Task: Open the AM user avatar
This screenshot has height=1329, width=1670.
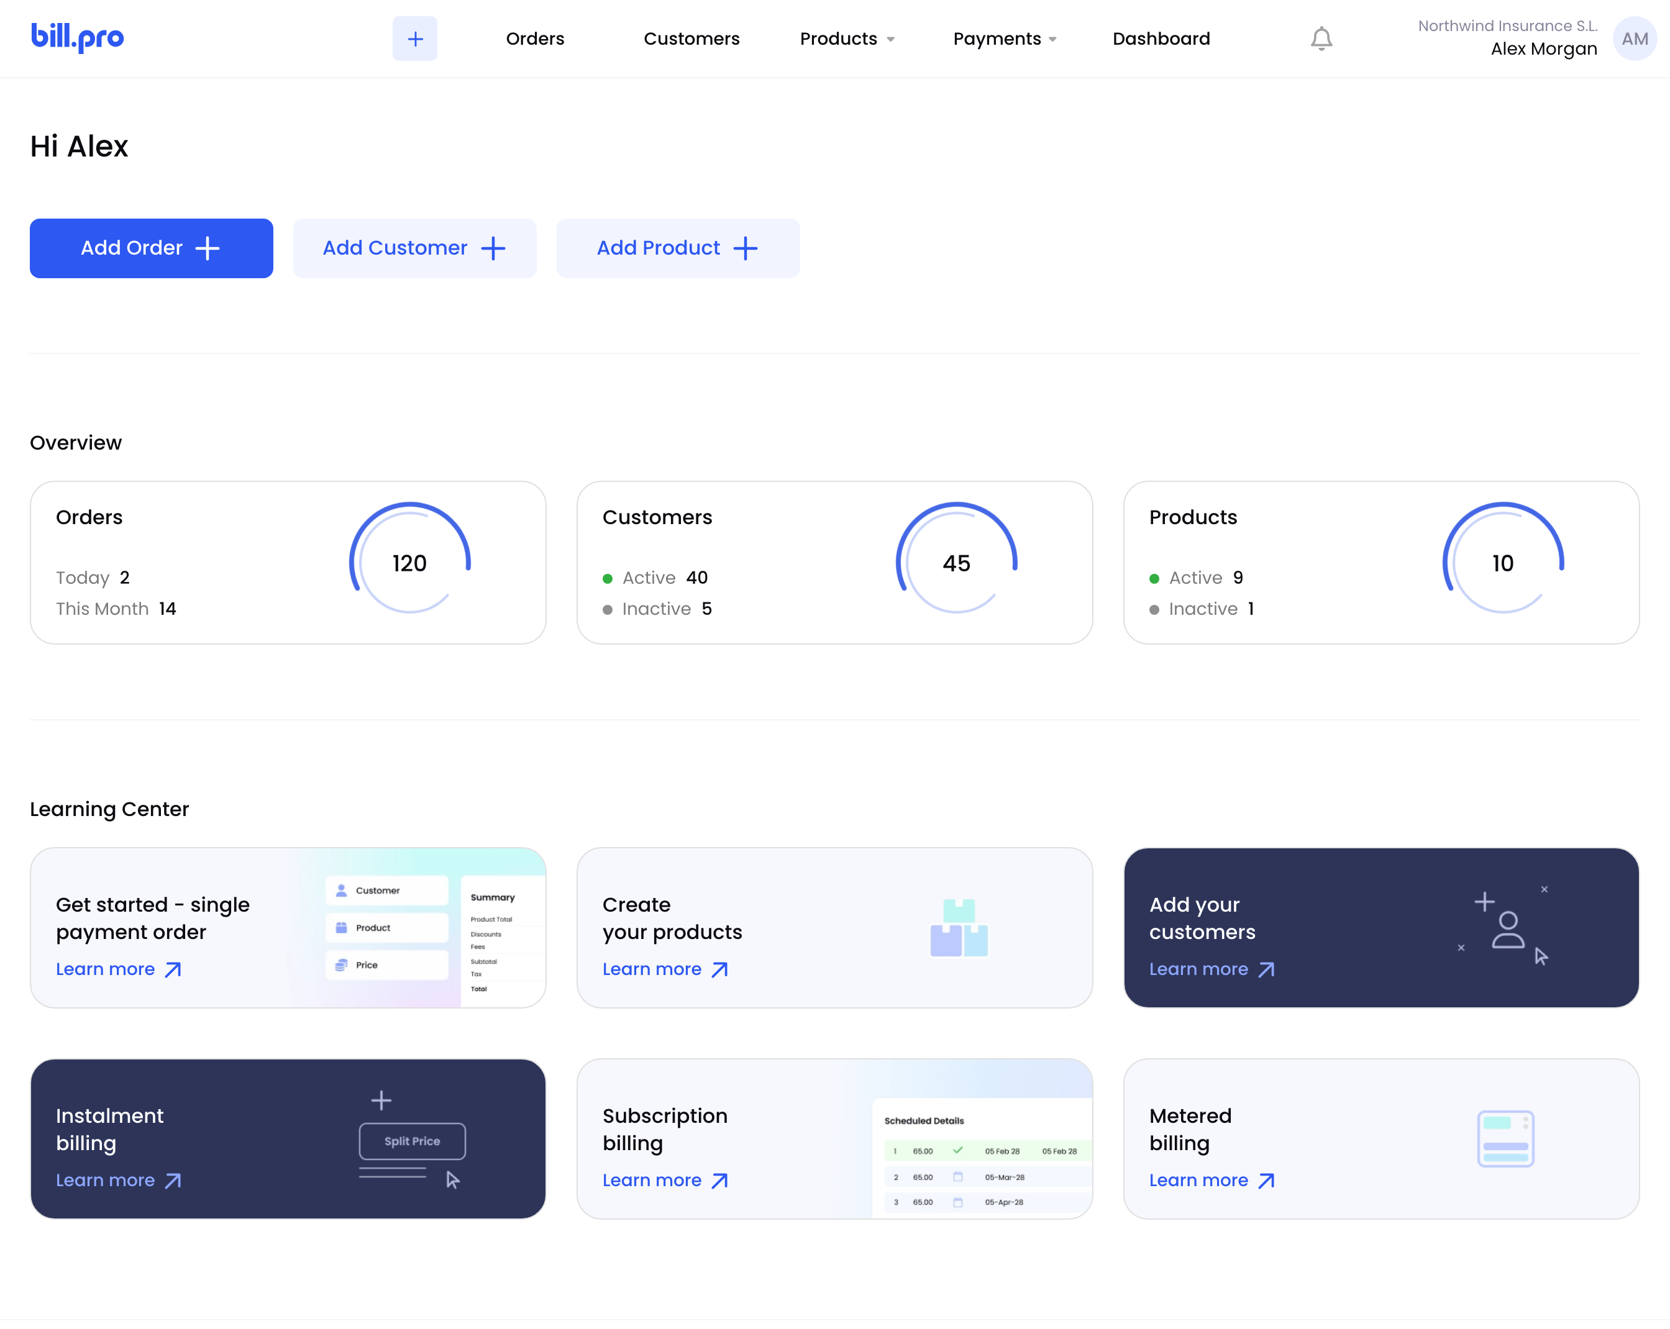Action: (1635, 39)
